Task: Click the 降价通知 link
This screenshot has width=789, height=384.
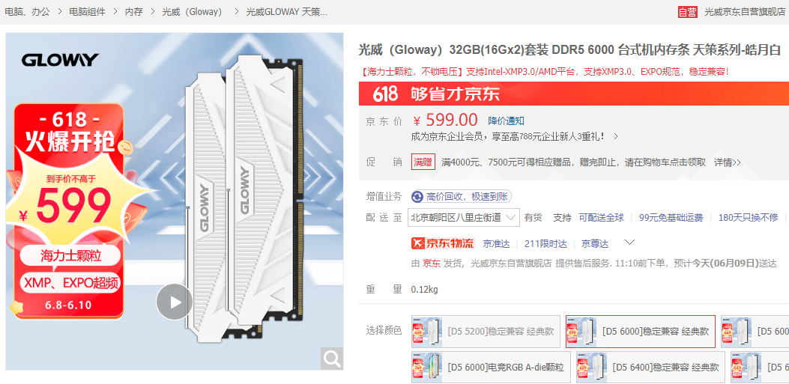Action: tap(507, 121)
